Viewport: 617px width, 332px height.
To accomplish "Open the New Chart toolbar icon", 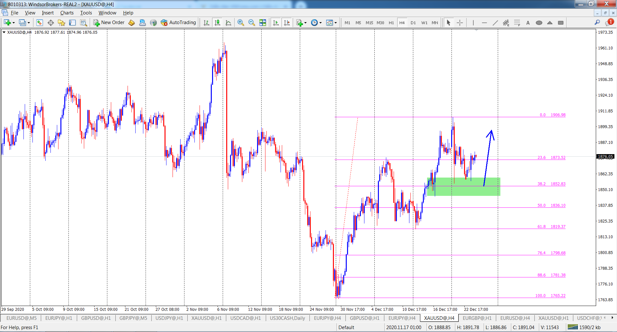I will tap(7, 22).
